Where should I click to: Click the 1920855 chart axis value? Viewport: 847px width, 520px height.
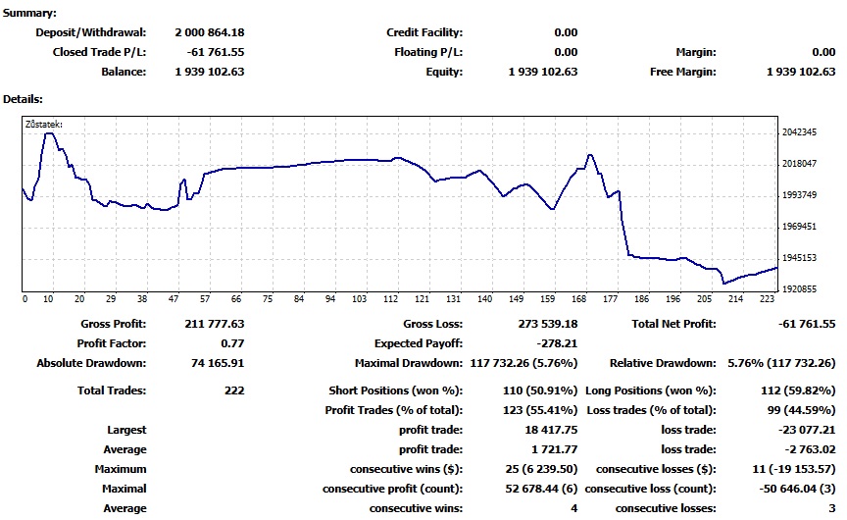click(x=800, y=289)
